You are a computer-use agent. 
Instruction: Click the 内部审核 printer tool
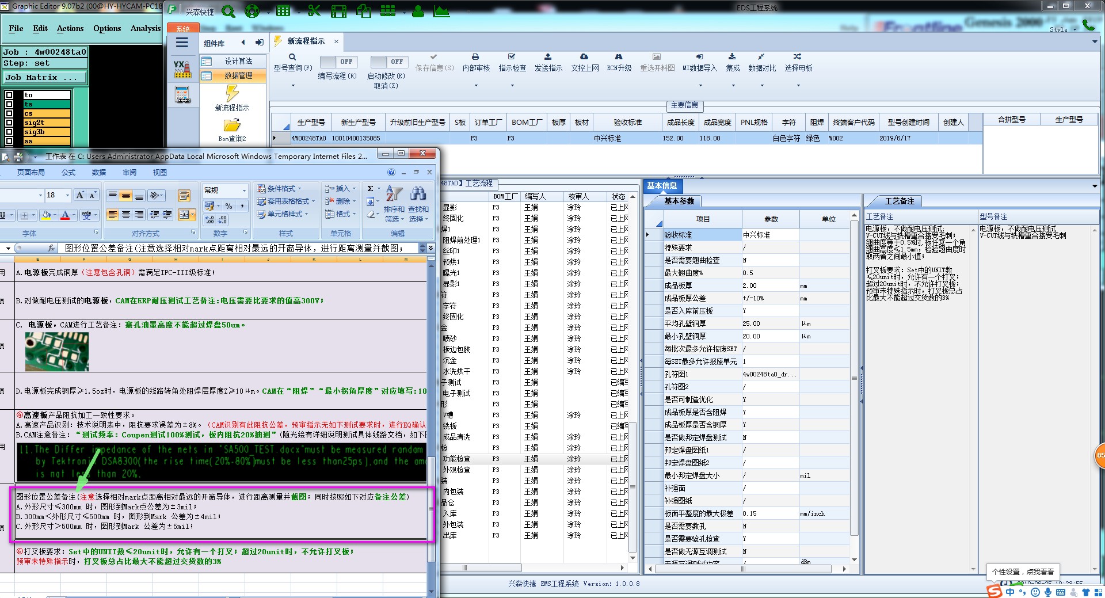click(x=476, y=63)
